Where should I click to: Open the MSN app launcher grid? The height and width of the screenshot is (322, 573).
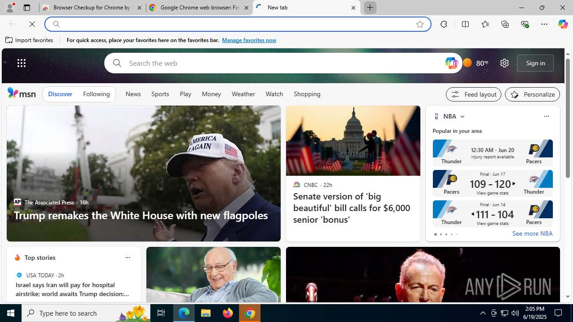point(21,63)
